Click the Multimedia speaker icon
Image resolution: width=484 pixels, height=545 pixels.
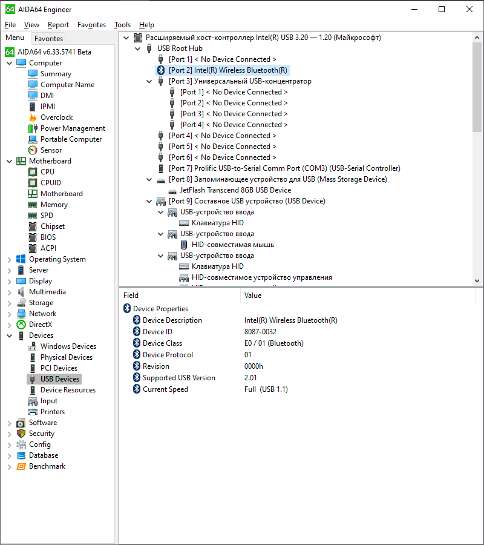21,292
